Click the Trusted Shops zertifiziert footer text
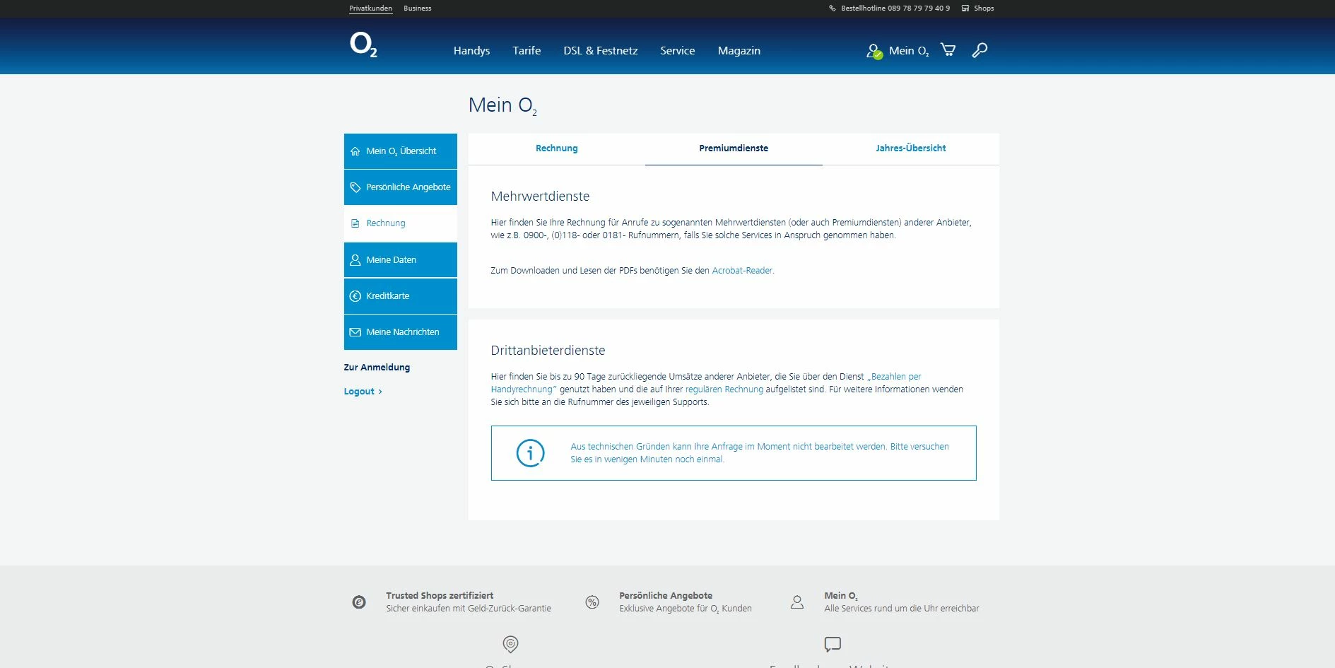1335x668 pixels. pyautogui.click(x=440, y=596)
